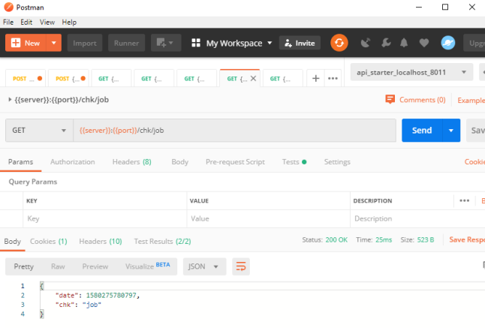Screen dimensions: 485x328
Task: Click the Postman logo in title bar
Action: click(x=9, y=7)
